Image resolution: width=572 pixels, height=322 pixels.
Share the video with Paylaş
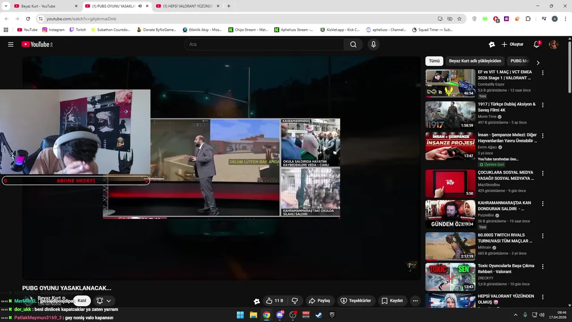319,301
